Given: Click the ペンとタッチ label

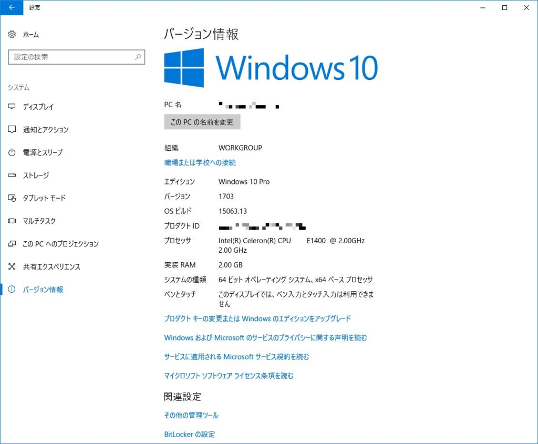Looking at the screenshot, I should tap(180, 294).
